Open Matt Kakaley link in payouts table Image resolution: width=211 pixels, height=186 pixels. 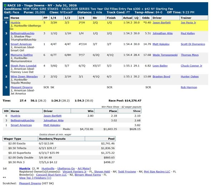52,125
